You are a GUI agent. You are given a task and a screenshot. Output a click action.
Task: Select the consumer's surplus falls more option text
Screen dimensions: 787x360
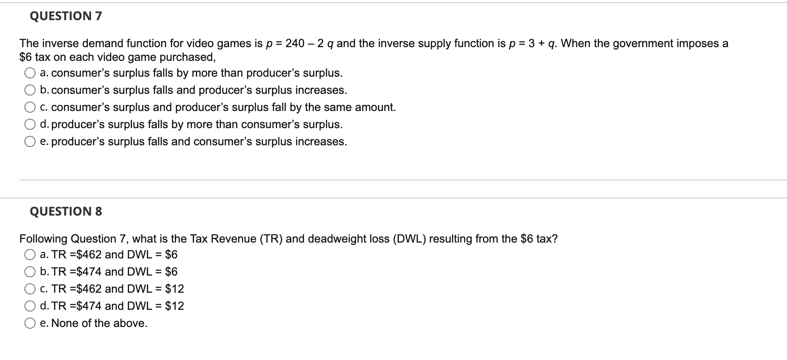(191, 73)
